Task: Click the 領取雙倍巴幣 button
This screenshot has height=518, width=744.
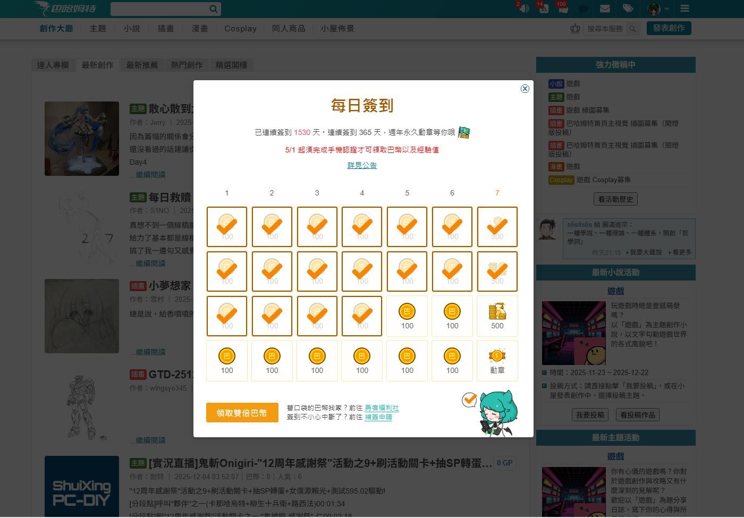Action: tap(242, 413)
